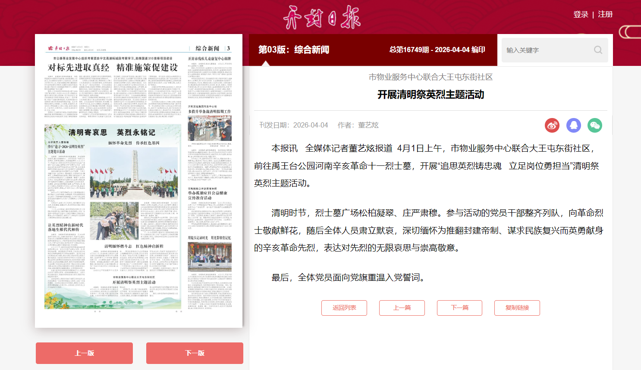
Task: Go to previous article with 上一篇
Action: [x=402, y=308]
